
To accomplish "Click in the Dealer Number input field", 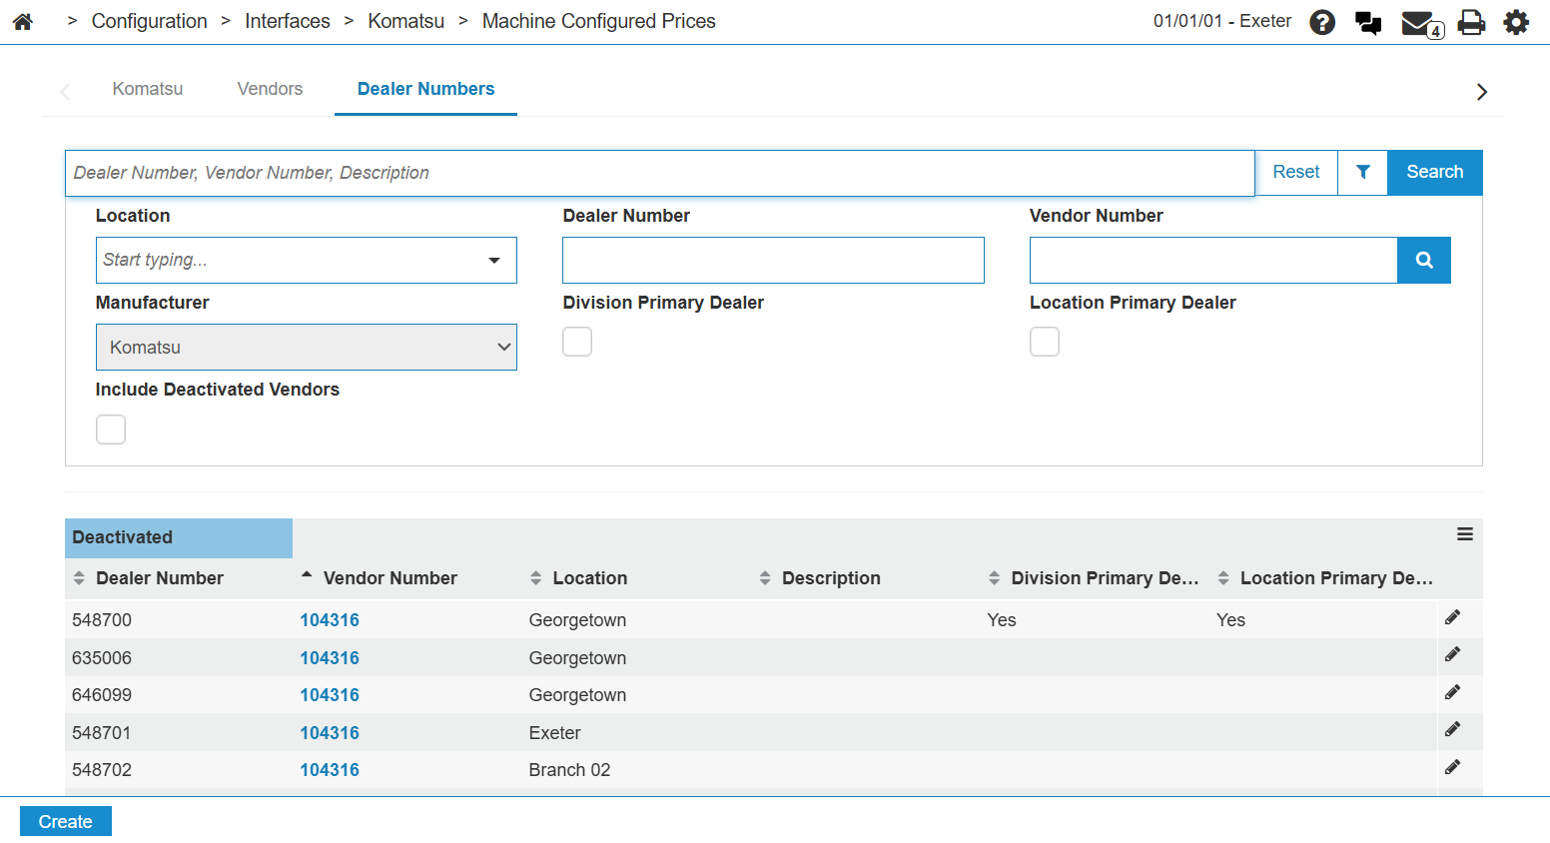I will [x=773, y=260].
